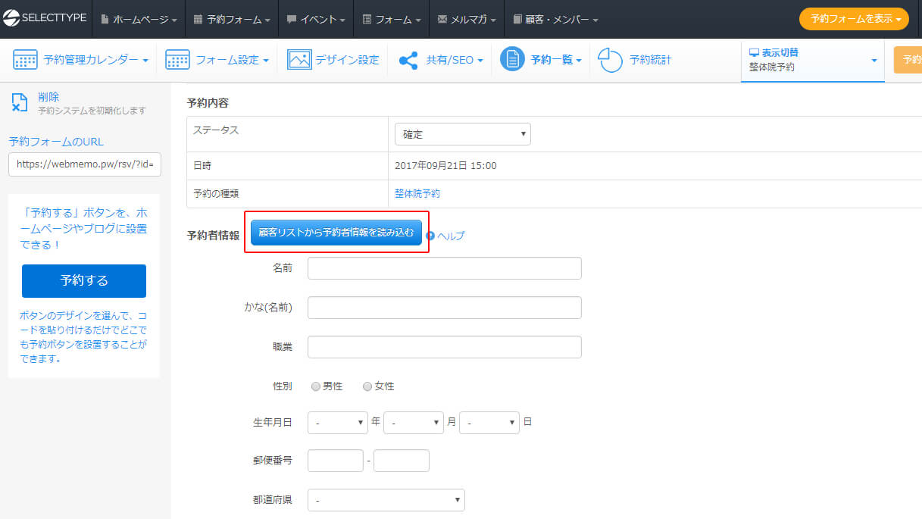Click the 削除 file delete icon
The width and height of the screenshot is (922, 519).
point(20,103)
